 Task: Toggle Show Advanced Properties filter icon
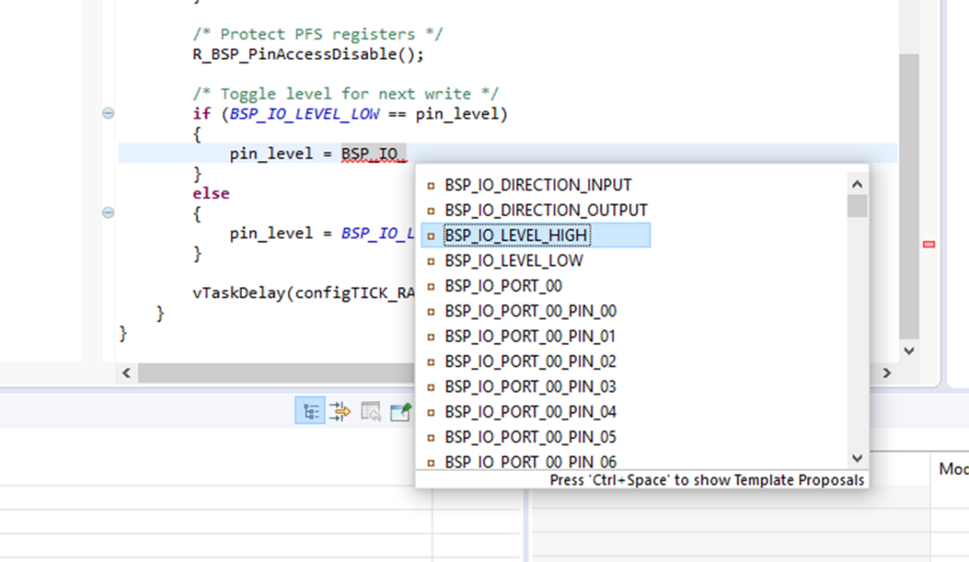(x=340, y=411)
